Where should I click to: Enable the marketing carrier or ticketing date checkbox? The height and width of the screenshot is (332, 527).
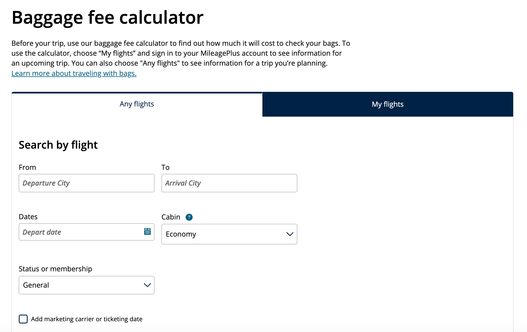[x=23, y=319]
